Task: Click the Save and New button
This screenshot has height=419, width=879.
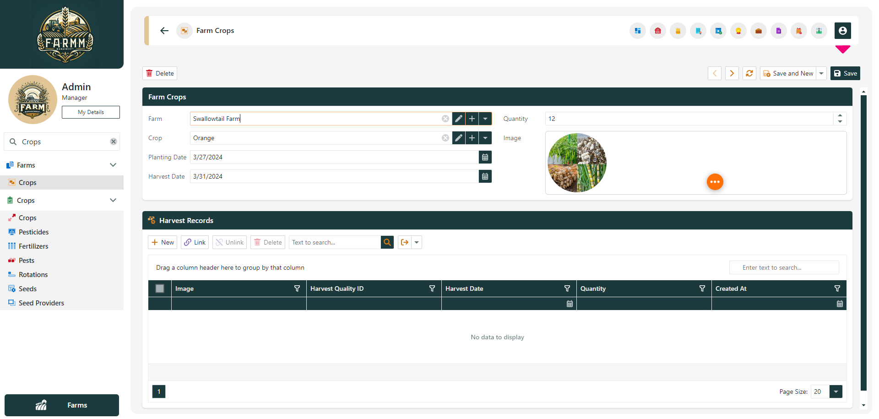Action: (788, 73)
